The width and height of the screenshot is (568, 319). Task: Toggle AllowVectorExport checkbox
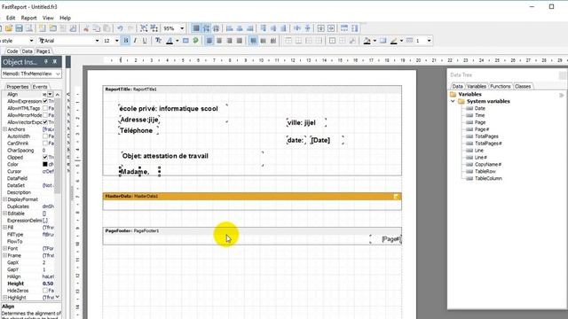tap(45, 122)
